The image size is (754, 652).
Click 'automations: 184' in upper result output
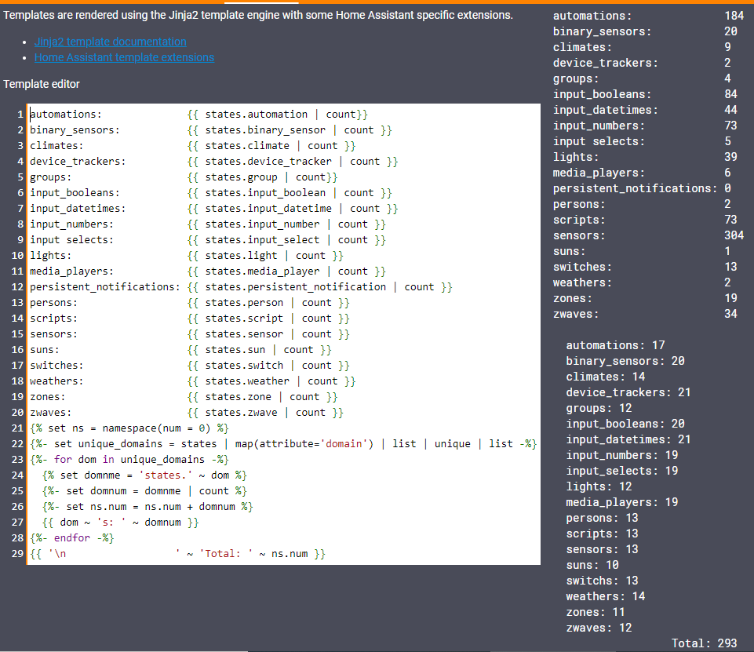pos(648,16)
